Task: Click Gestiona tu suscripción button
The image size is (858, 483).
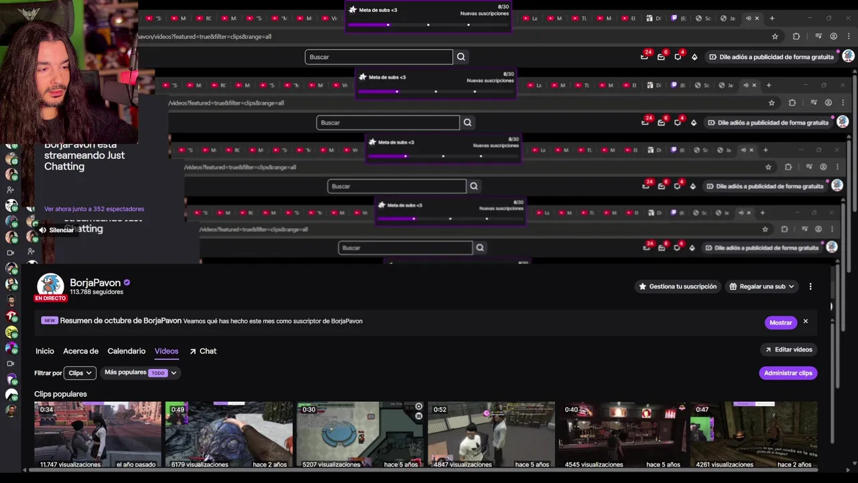Action: pos(678,286)
